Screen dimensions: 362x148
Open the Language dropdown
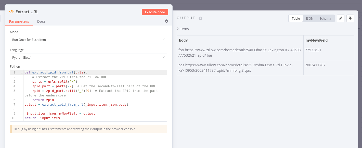88,57
